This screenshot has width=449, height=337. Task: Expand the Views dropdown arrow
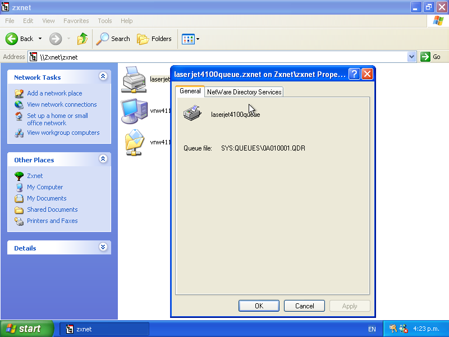pos(198,39)
